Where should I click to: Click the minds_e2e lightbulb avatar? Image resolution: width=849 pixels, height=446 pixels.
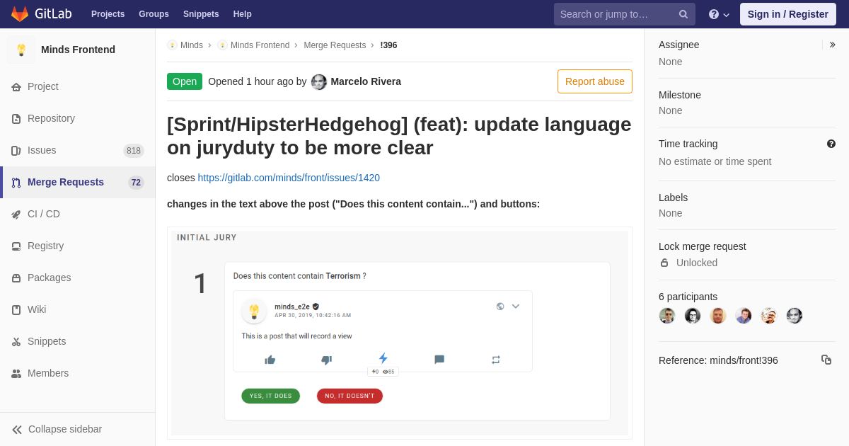tap(254, 311)
